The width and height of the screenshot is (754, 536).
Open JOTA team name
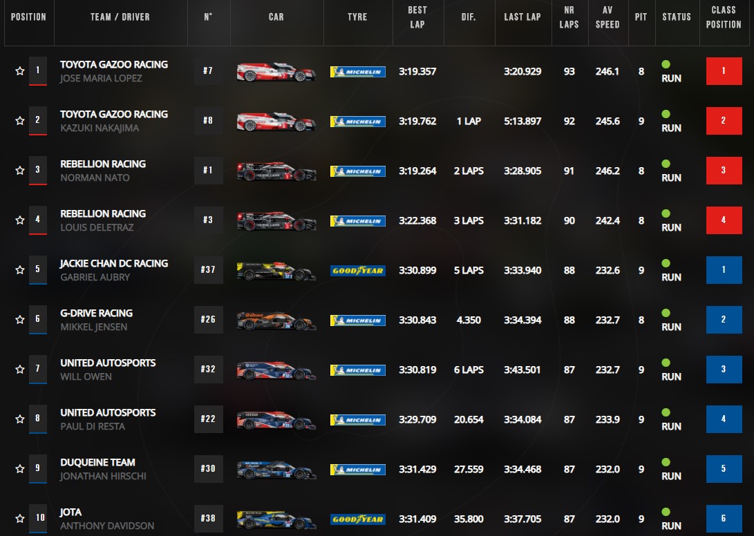pos(70,512)
